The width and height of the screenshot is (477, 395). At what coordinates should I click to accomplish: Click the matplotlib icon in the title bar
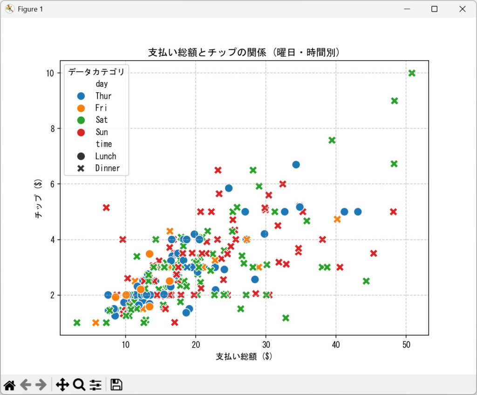[x=9, y=9]
